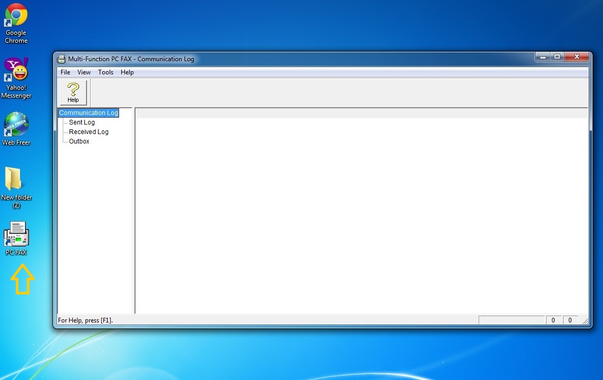603x380 pixels.
Task: Select Sent Log in the tree
Action: coord(82,122)
